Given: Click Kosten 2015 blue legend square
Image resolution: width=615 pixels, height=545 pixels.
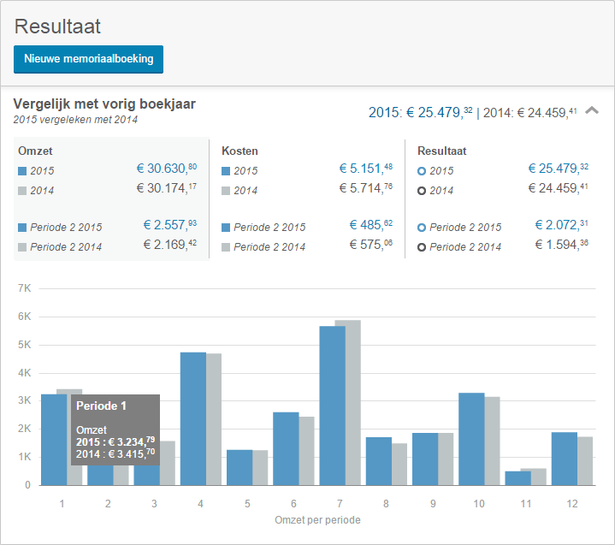Looking at the screenshot, I should click(x=226, y=171).
